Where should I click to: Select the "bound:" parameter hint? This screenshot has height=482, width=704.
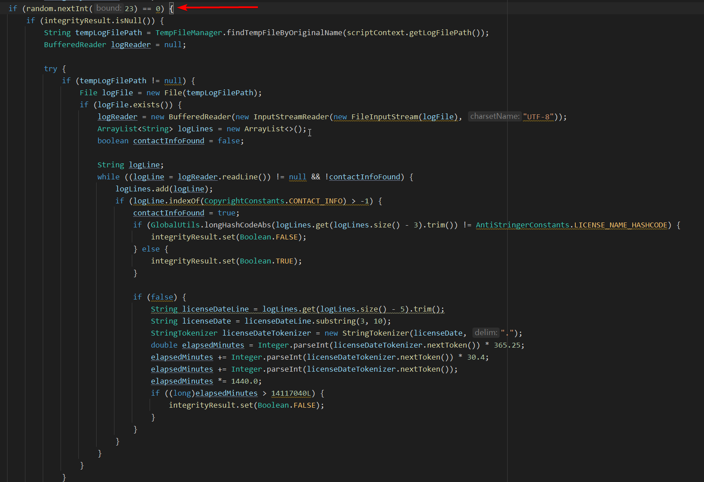[109, 8]
